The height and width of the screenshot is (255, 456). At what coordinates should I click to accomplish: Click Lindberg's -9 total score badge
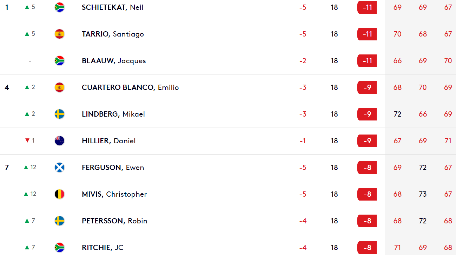(367, 114)
